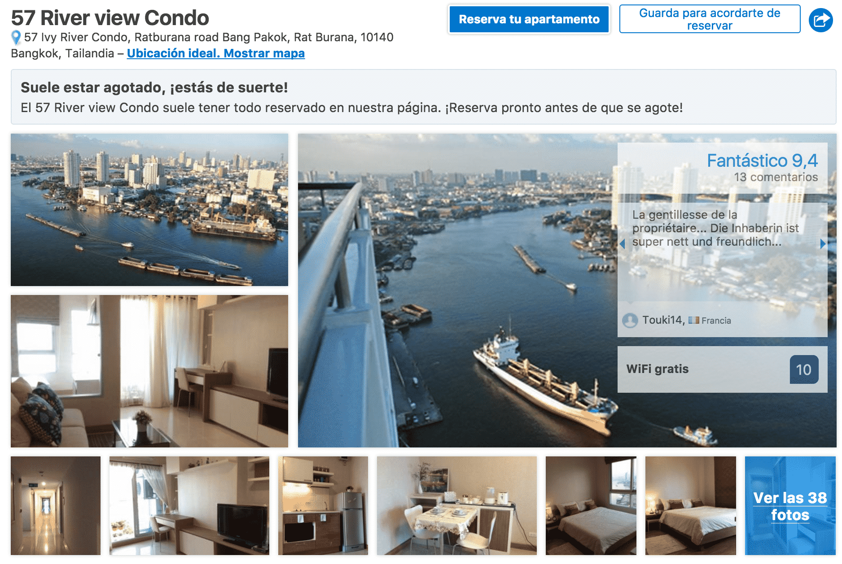Viewport: 842px width, 564px height.
Task: Open the hallway corridor thumbnail
Action: tap(56, 506)
